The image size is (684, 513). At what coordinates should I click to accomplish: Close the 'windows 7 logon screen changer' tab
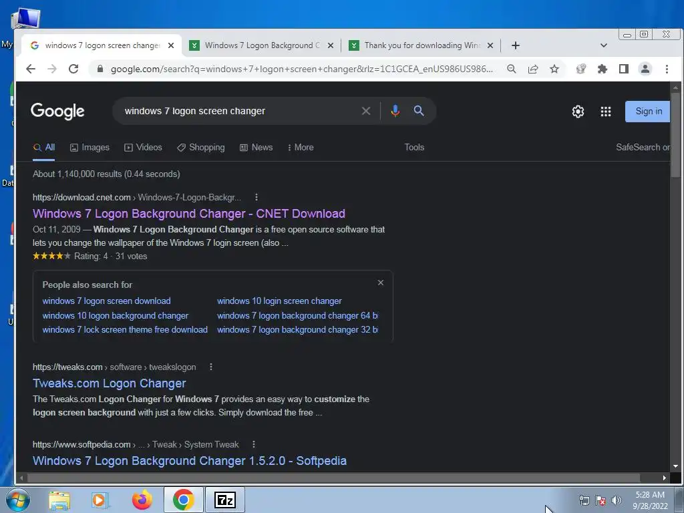(171, 45)
